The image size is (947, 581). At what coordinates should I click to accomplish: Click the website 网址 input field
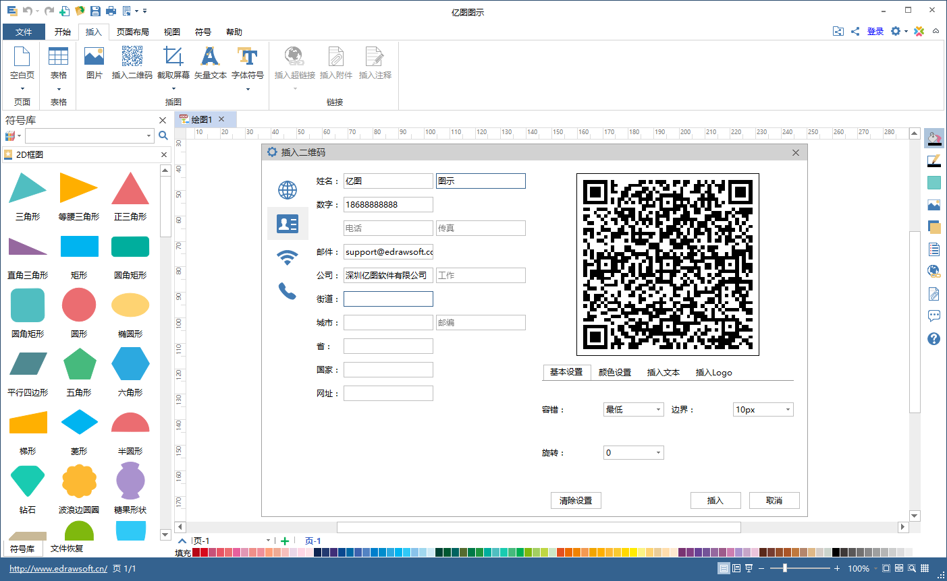pos(388,393)
